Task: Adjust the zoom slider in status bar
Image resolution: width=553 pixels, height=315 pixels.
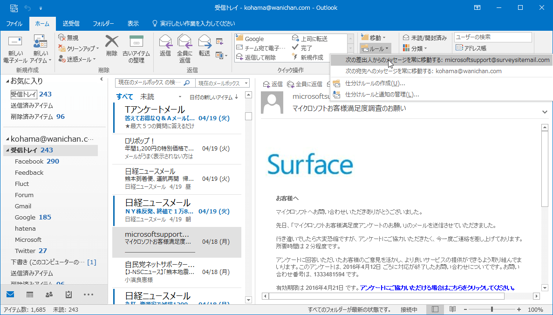Action: point(492,309)
